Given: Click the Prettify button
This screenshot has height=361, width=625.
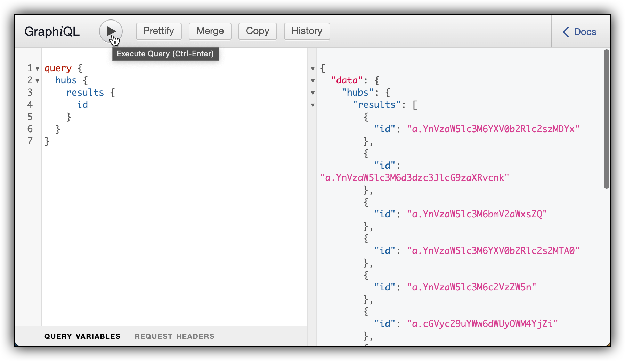Looking at the screenshot, I should pos(159,31).
